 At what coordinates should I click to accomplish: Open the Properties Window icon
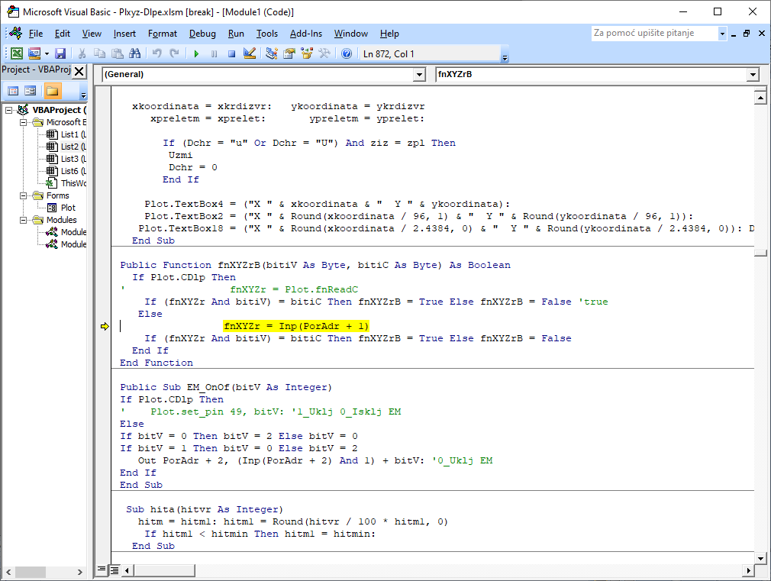coord(289,53)
